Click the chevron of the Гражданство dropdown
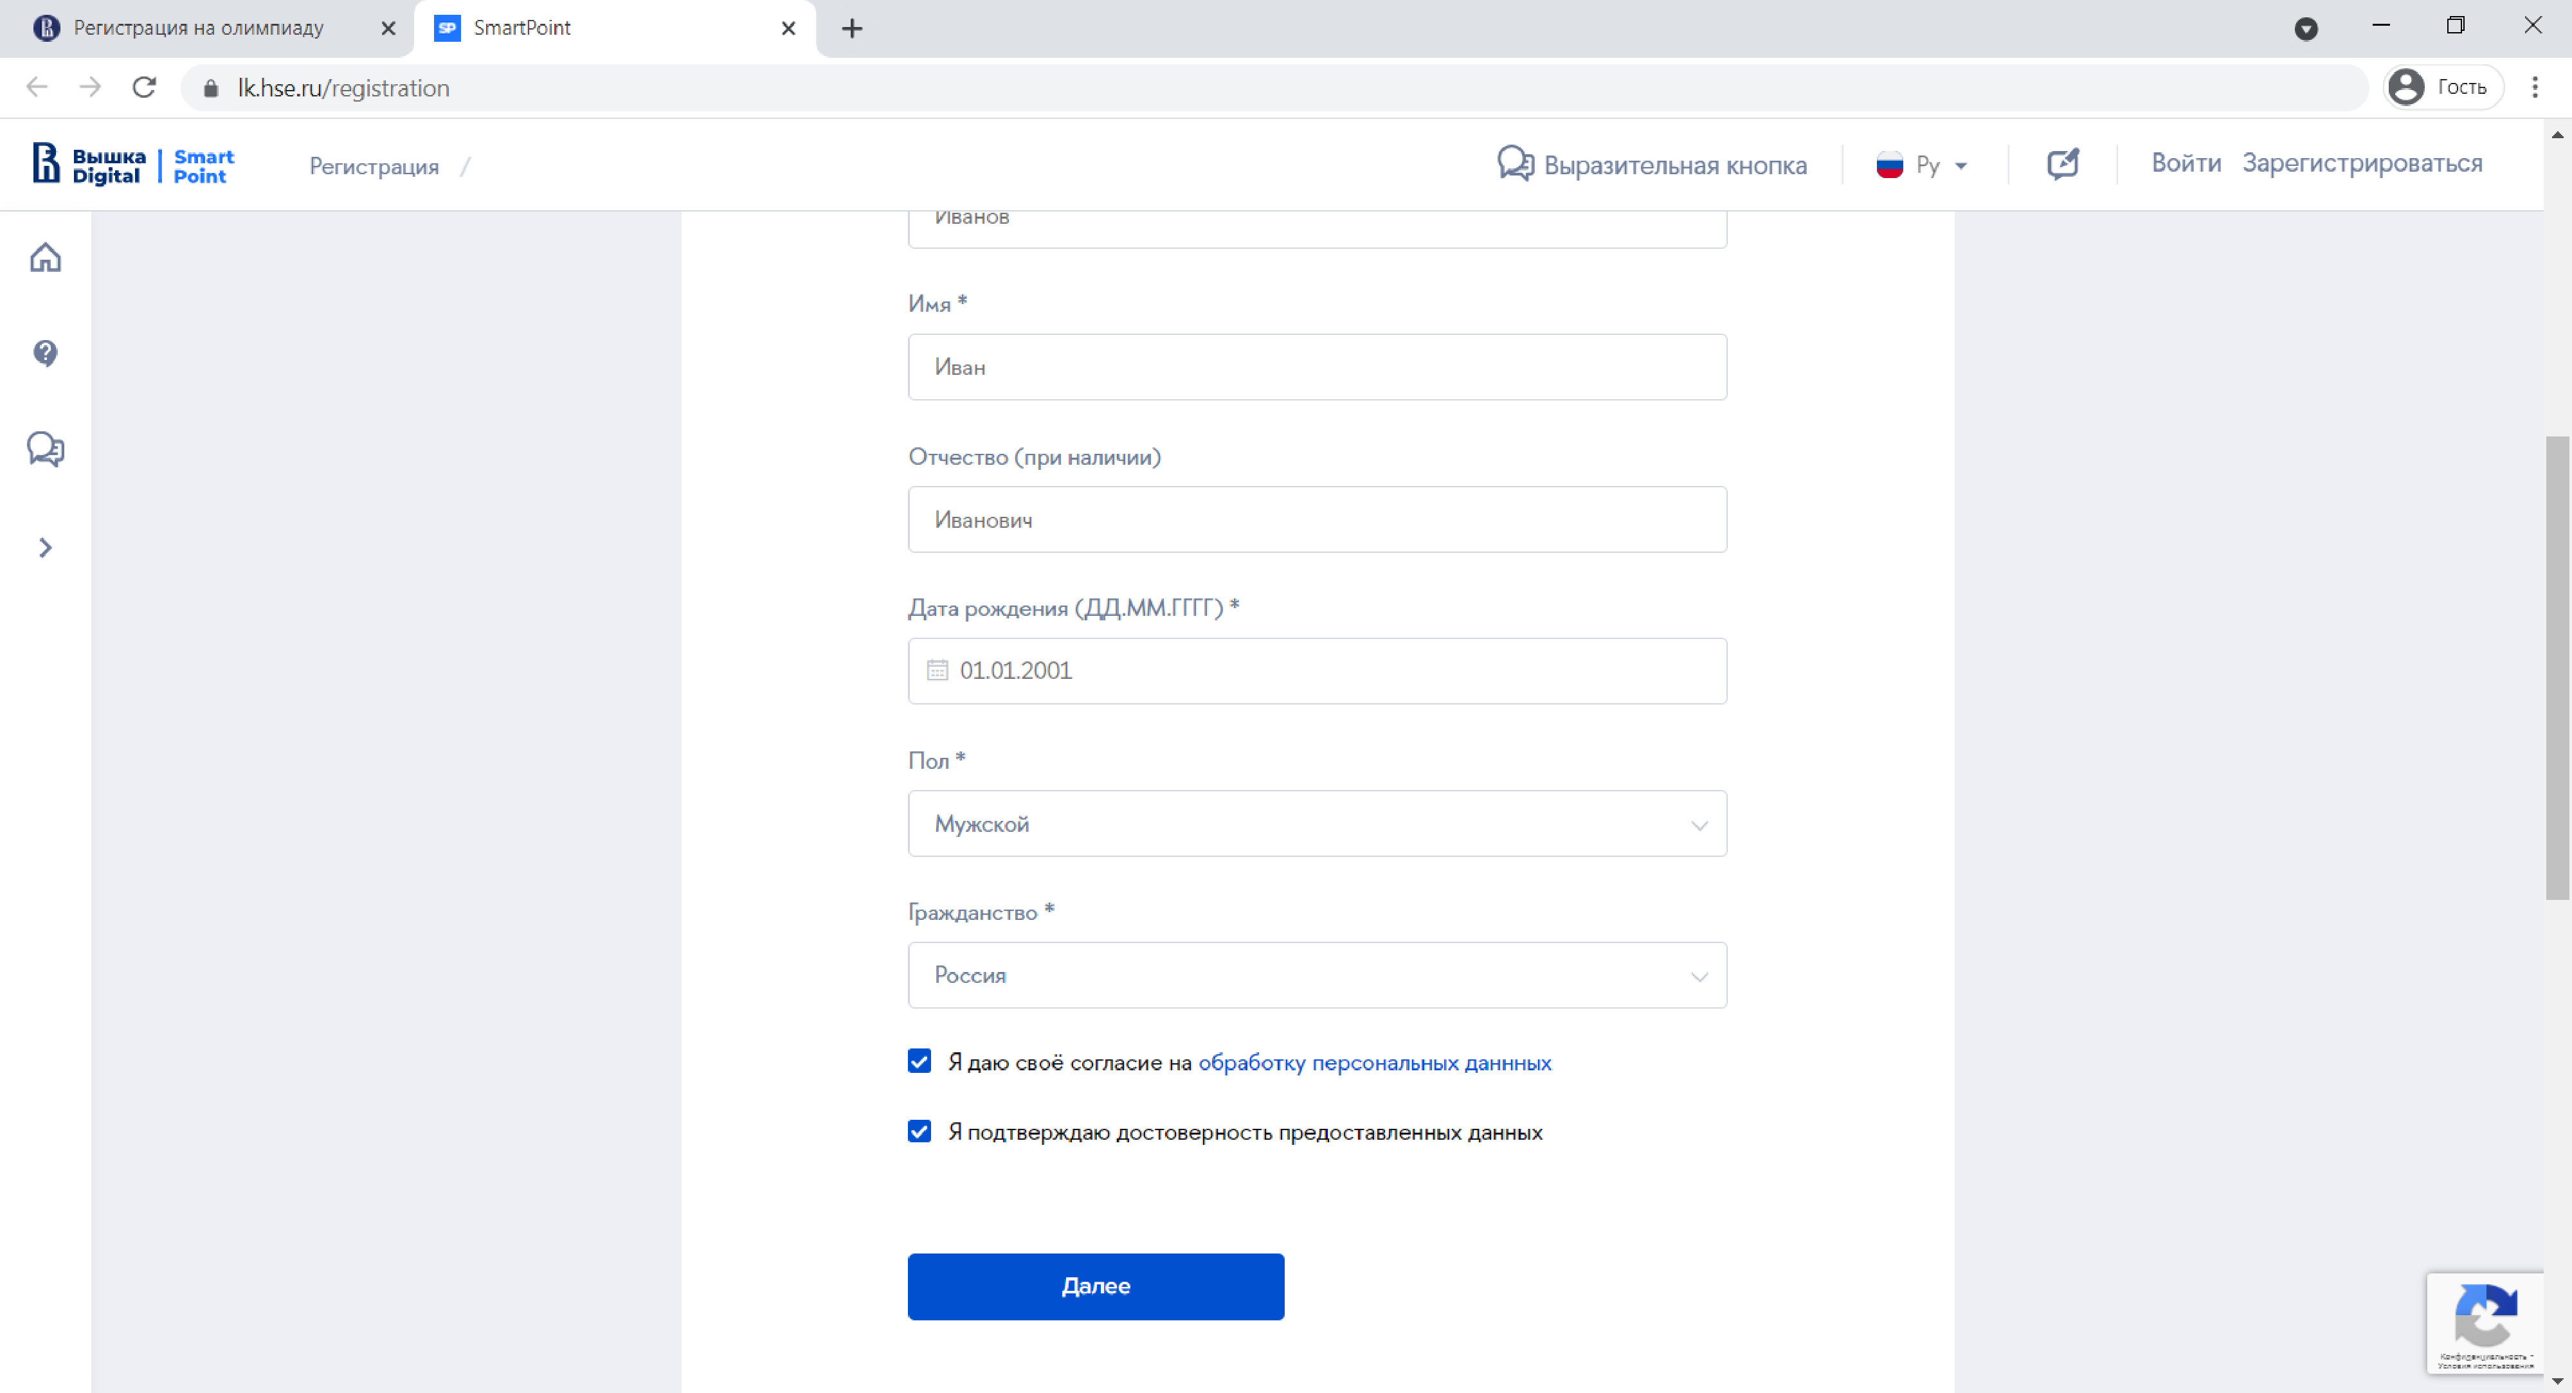The image size is (2572, 1393). (x=1698, y=977)
